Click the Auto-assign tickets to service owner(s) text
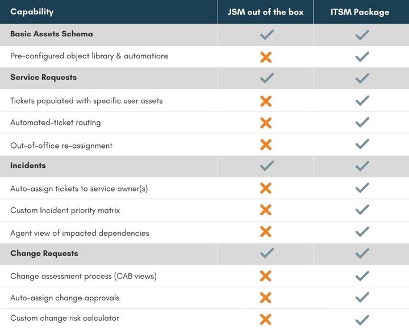 point(79,188)
